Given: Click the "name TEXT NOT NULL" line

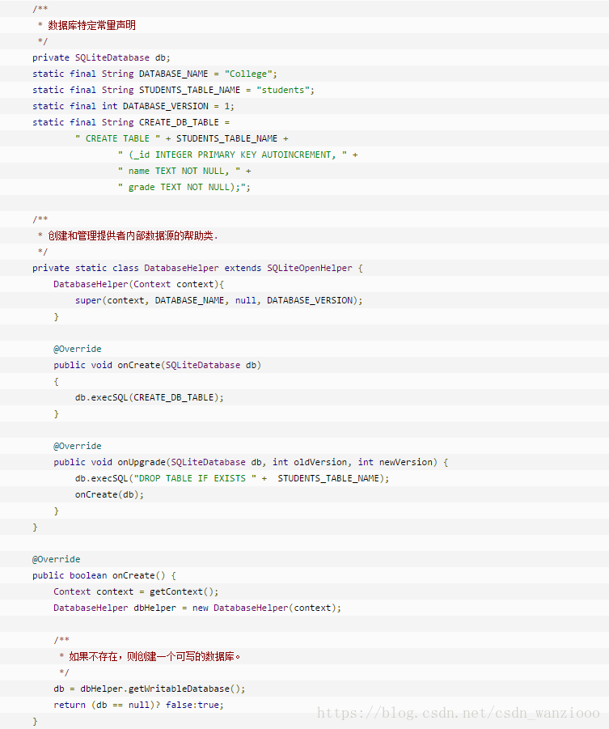Looking at the screenshot, I should (184, 171).
